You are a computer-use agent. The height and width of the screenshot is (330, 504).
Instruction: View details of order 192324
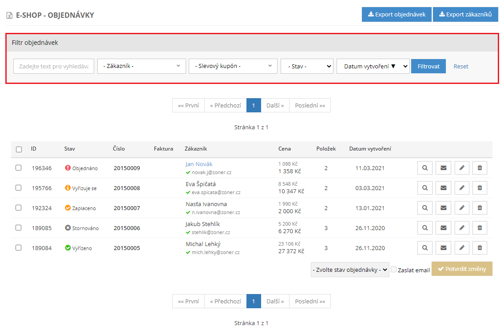[425, 208]
